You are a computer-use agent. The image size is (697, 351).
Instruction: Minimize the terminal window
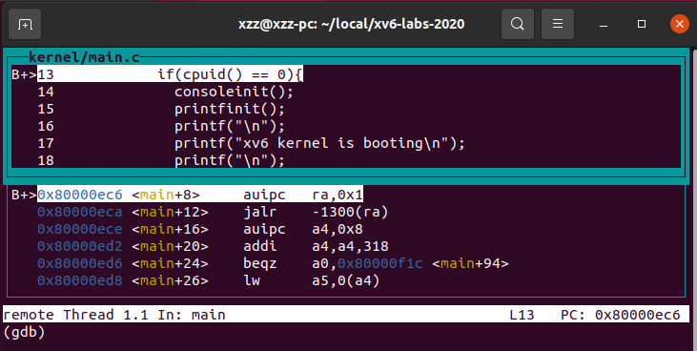pos(604,24)
